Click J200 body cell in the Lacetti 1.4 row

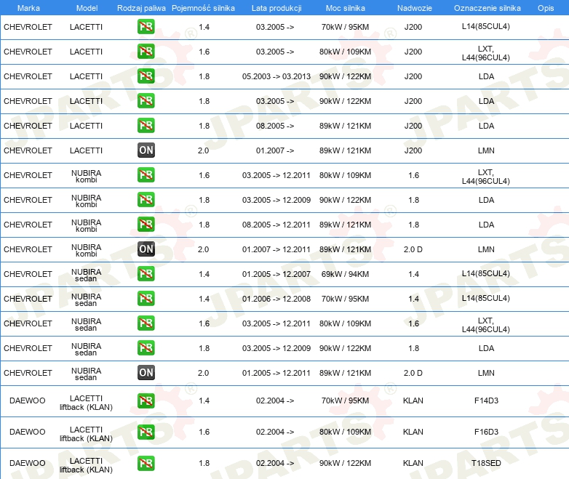tap(413, 27)
